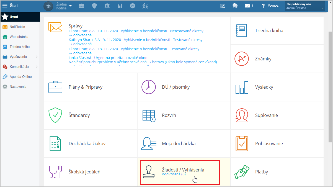Open the Plány & Prípravy tile label
The width and height of the screenshot is (333, 187).
coord(86,87)
